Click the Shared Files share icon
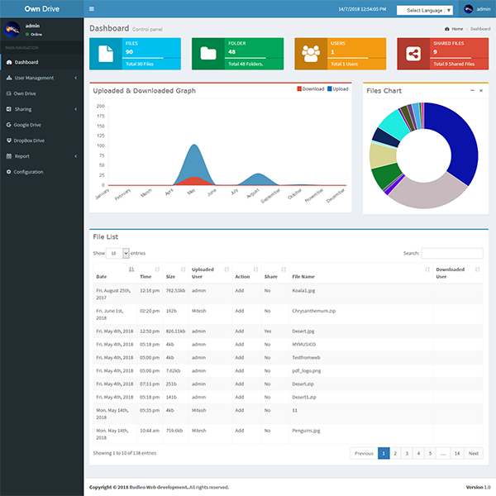This screenshot has height=496, width=496. [x=413, y=54]
